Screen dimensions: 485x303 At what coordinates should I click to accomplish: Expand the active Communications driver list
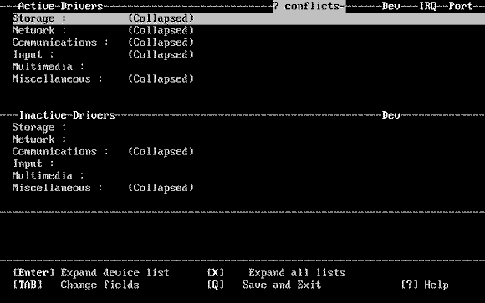[103, 43]
